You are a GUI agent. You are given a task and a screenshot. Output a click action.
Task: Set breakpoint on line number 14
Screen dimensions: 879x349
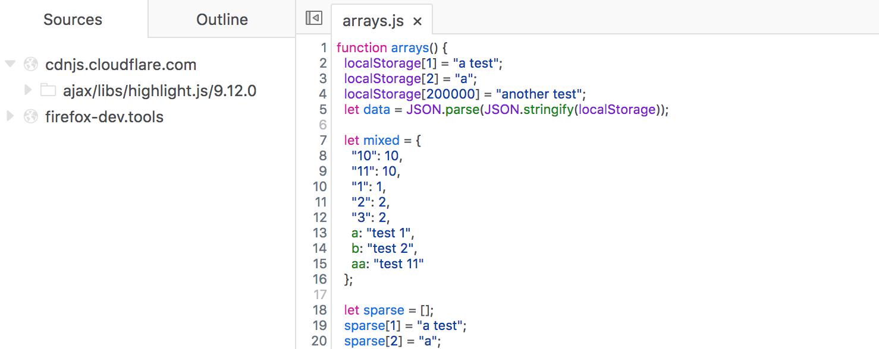(x=320, y=248)
